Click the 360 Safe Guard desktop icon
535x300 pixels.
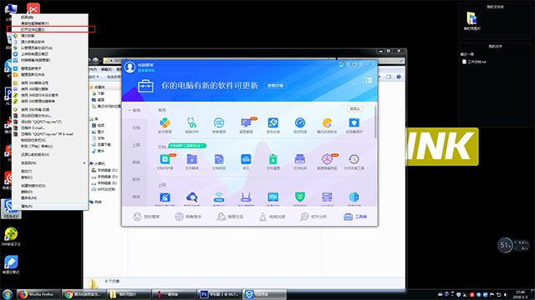click(x=11, y=237)
